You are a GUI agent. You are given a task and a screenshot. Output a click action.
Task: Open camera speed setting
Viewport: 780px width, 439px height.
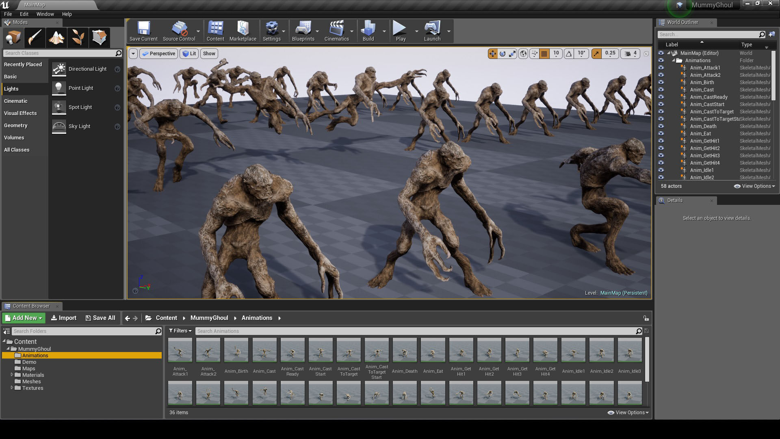pyautogui.click(x=630, y=54)
